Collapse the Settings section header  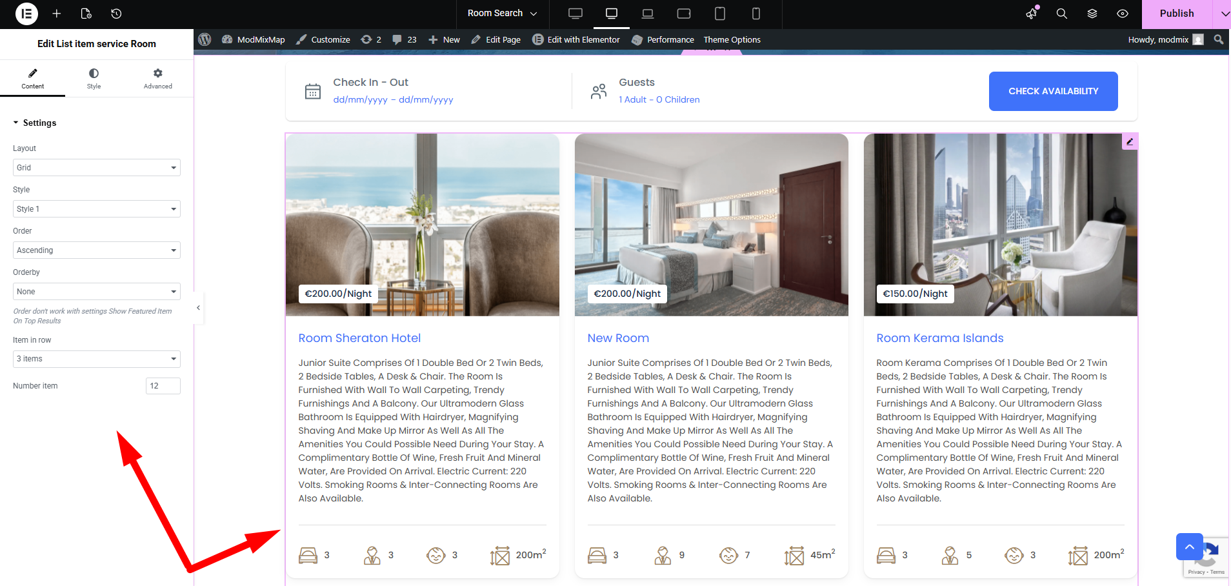[39, 123]
